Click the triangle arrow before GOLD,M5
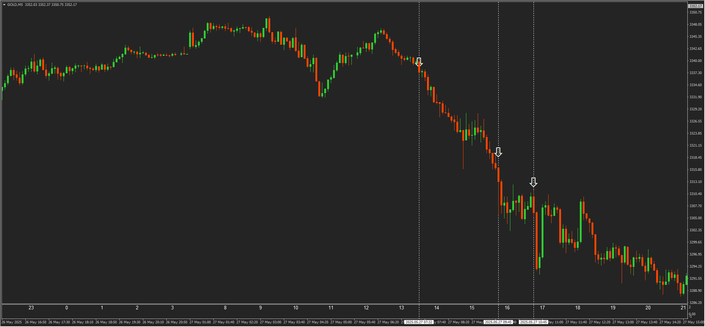Screen dimensions: 705x327 click(x=4, y=5)
